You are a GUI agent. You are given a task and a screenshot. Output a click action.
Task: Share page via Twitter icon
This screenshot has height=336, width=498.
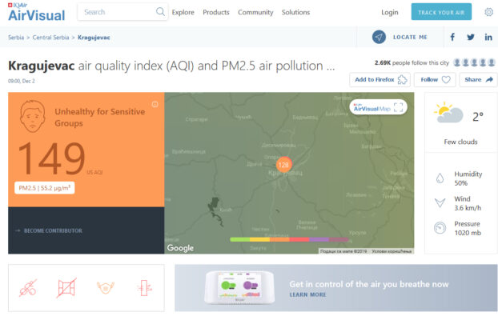pos(471,37)
